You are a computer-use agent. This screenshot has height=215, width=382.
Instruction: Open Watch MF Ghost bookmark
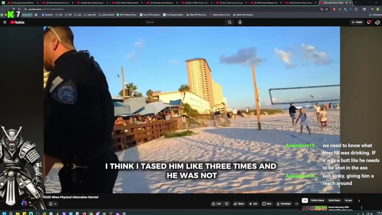[197, 15]
